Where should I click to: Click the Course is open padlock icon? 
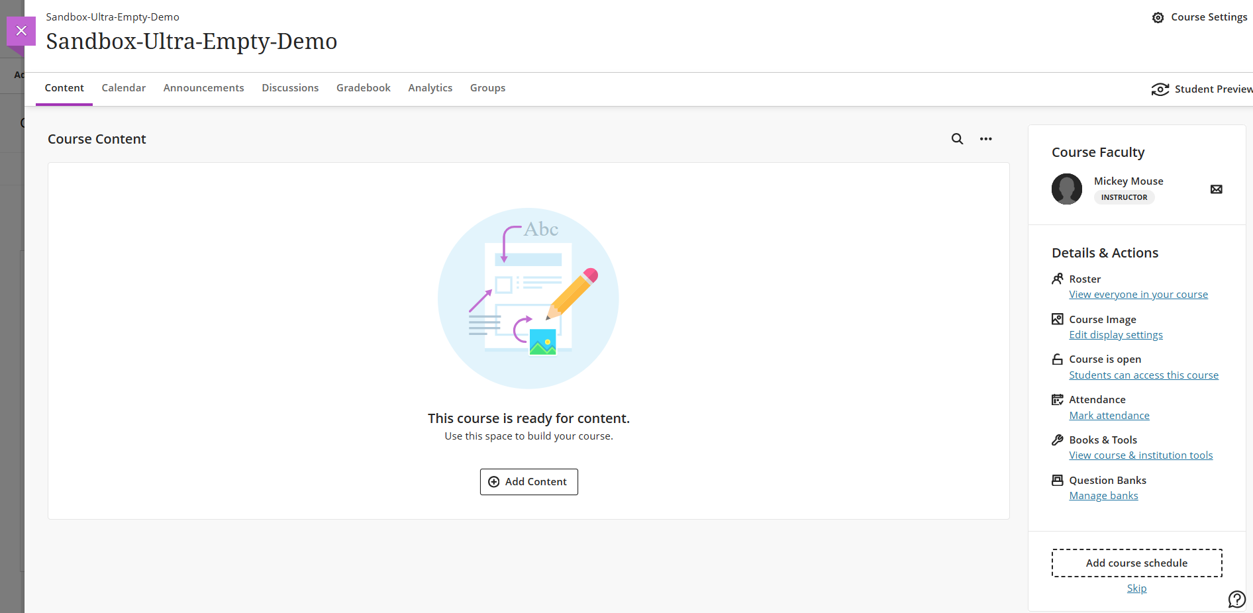click(x=1058, y=359)
